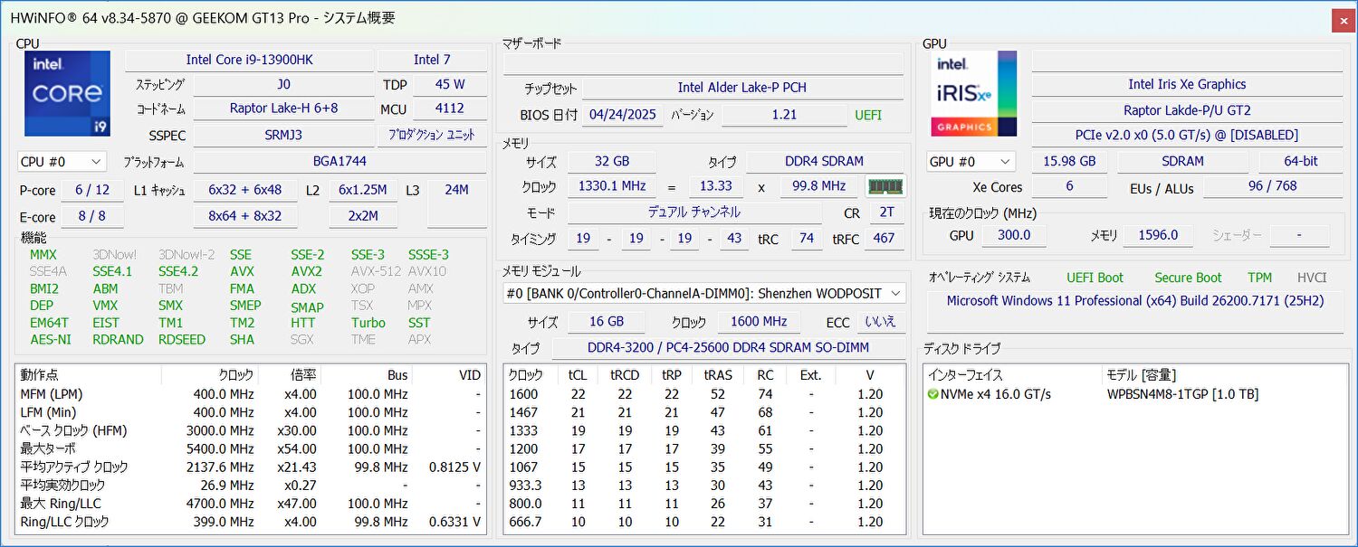
Task: Click the Intel Iris Xe Graphics logo
Action: pos(973,94)
